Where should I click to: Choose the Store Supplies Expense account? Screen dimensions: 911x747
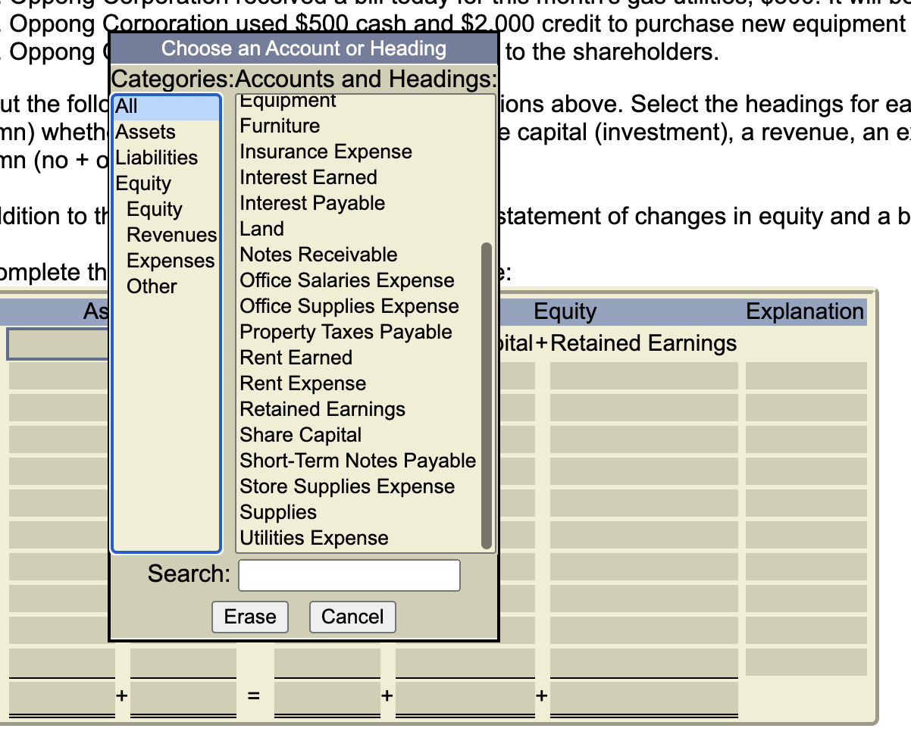(359, 486)
